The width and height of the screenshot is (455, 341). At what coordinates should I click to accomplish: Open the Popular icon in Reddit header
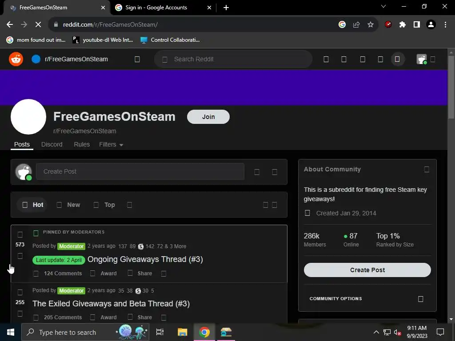(x=326, y=59)
